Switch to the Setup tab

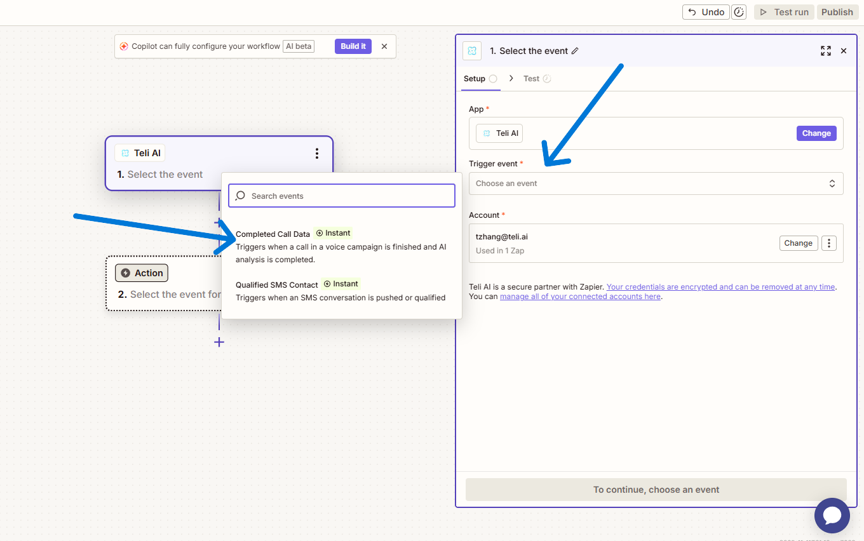[x=480, y=79]
